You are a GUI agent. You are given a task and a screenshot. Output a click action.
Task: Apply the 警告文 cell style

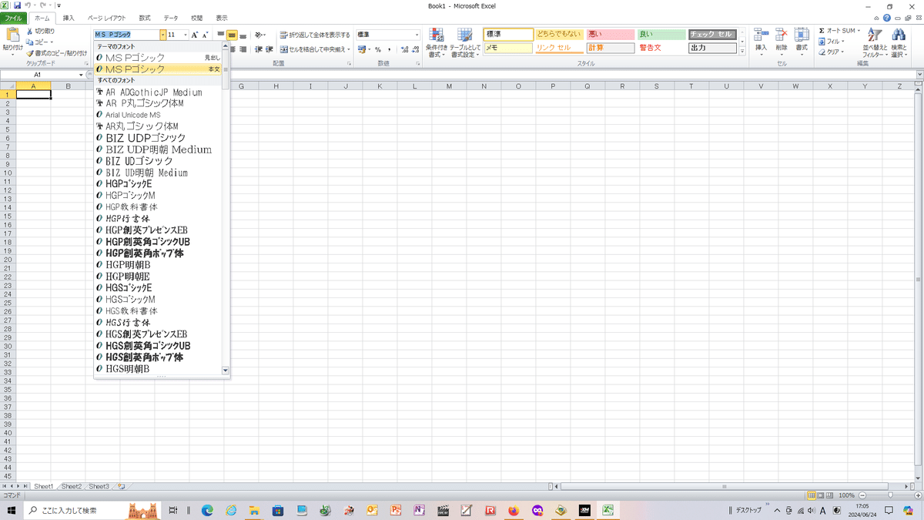pyautogui.click(x=661, y=48)
